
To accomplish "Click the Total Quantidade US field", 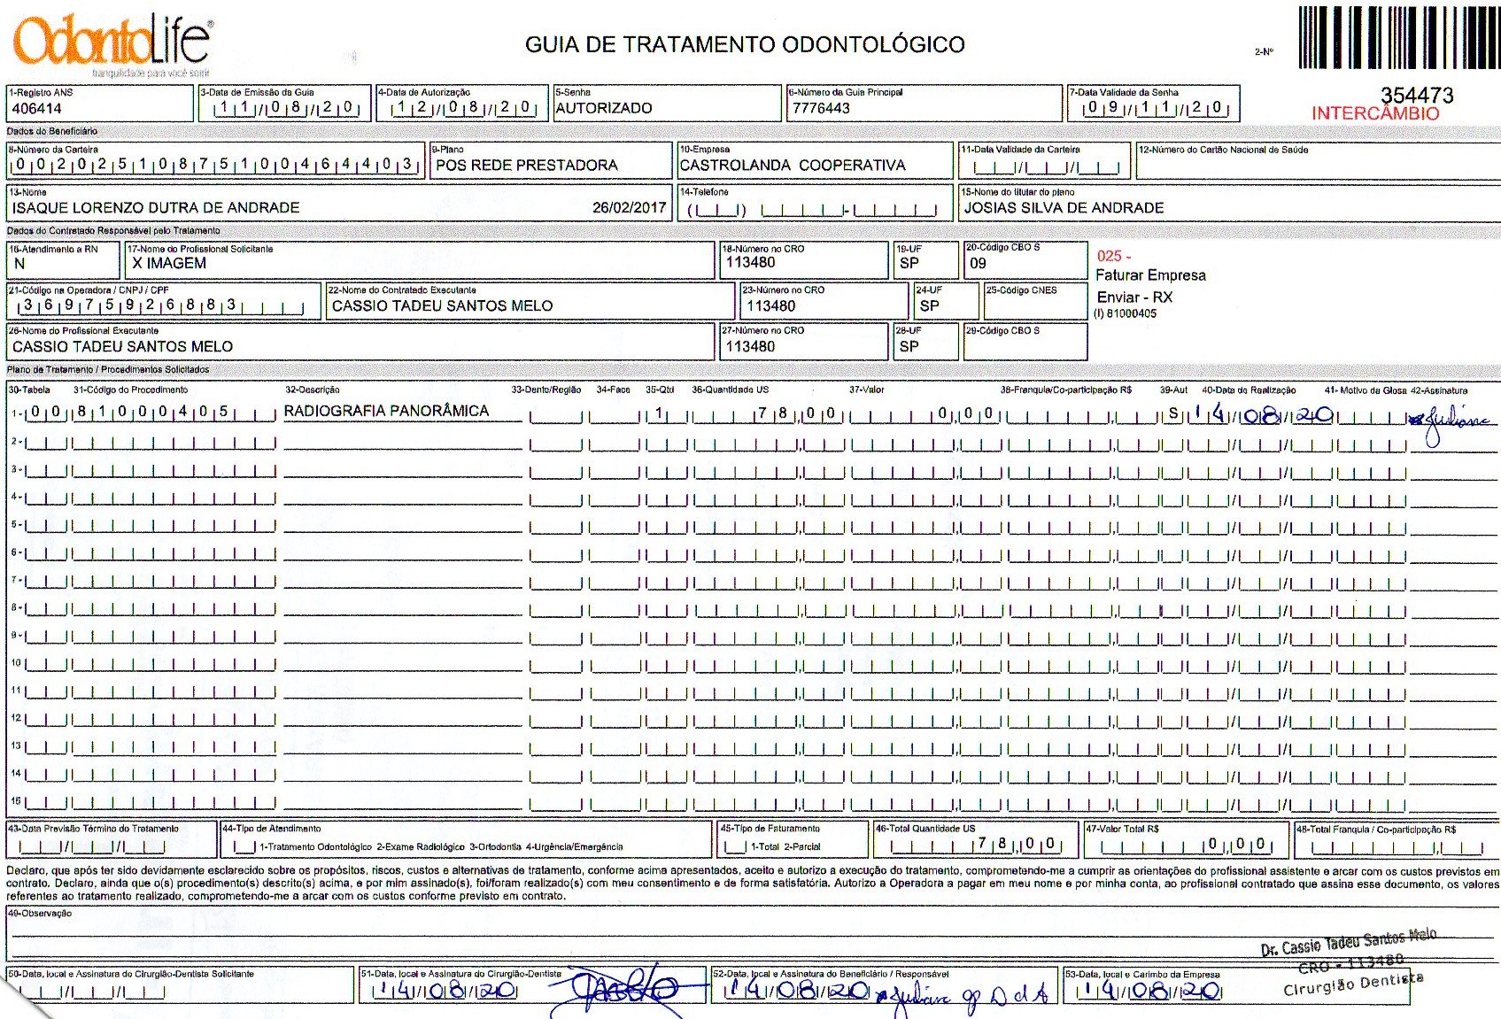I will (x=977, y=840).
